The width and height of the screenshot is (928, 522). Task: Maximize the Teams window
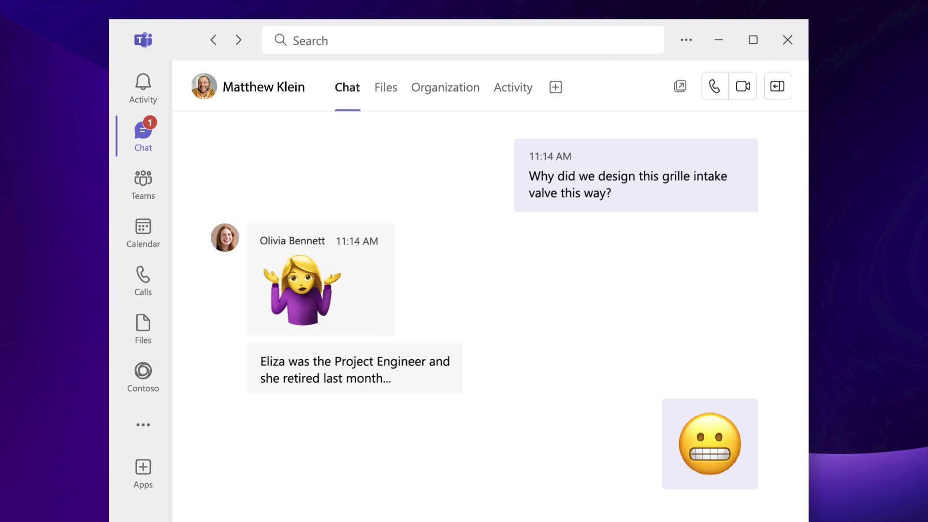(x=753, y=40)
